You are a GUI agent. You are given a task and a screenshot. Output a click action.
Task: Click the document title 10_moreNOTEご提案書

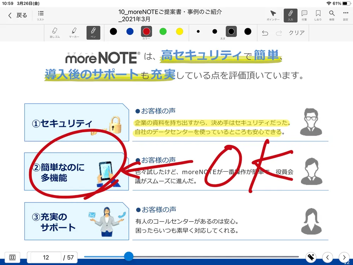point(170,15)
